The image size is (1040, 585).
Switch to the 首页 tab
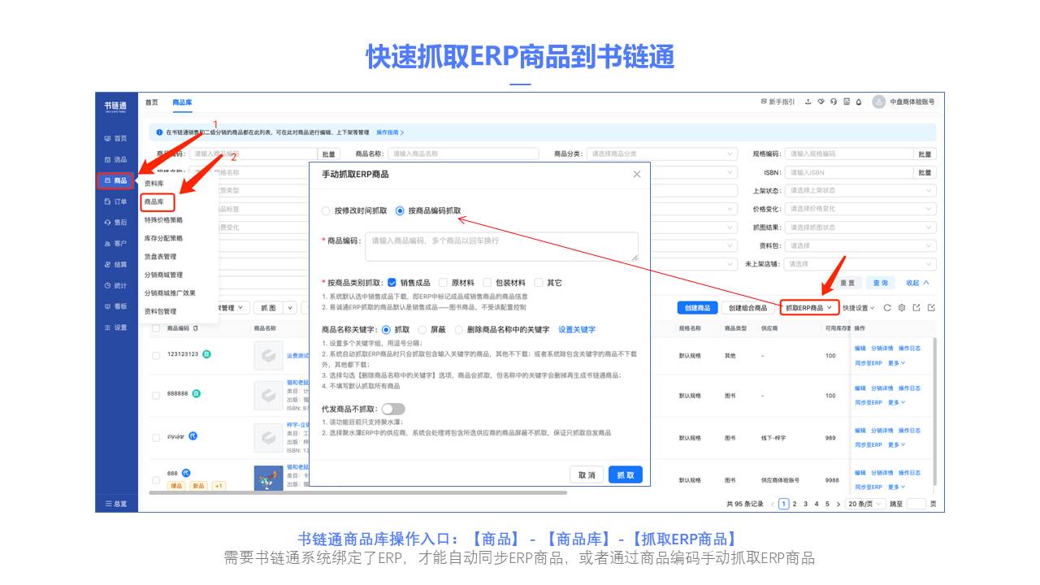tap(152, 102)
